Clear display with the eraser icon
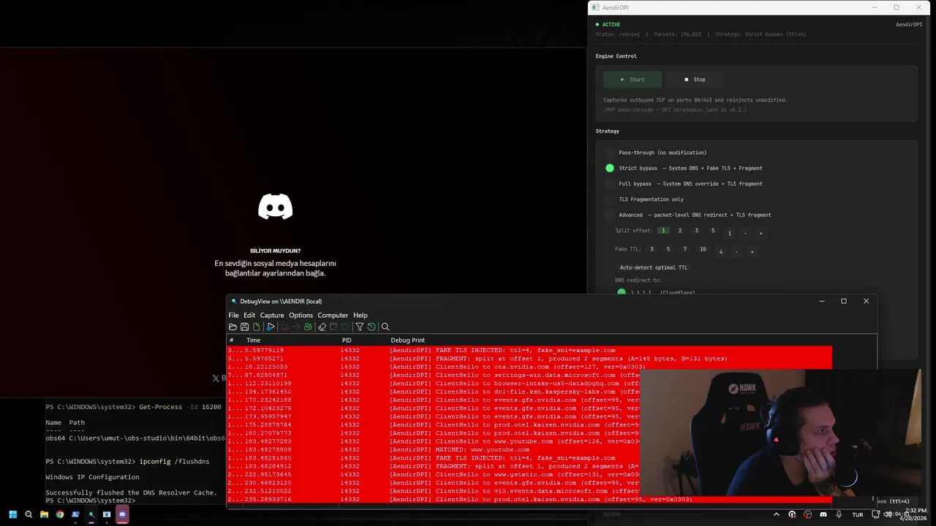This screenshot has width=936, height=526. pyautogui.click(x=322, y=327)
